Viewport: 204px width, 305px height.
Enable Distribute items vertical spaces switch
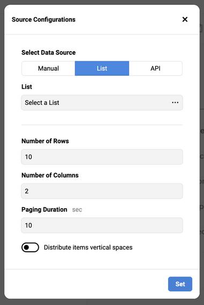click(30, 247)
